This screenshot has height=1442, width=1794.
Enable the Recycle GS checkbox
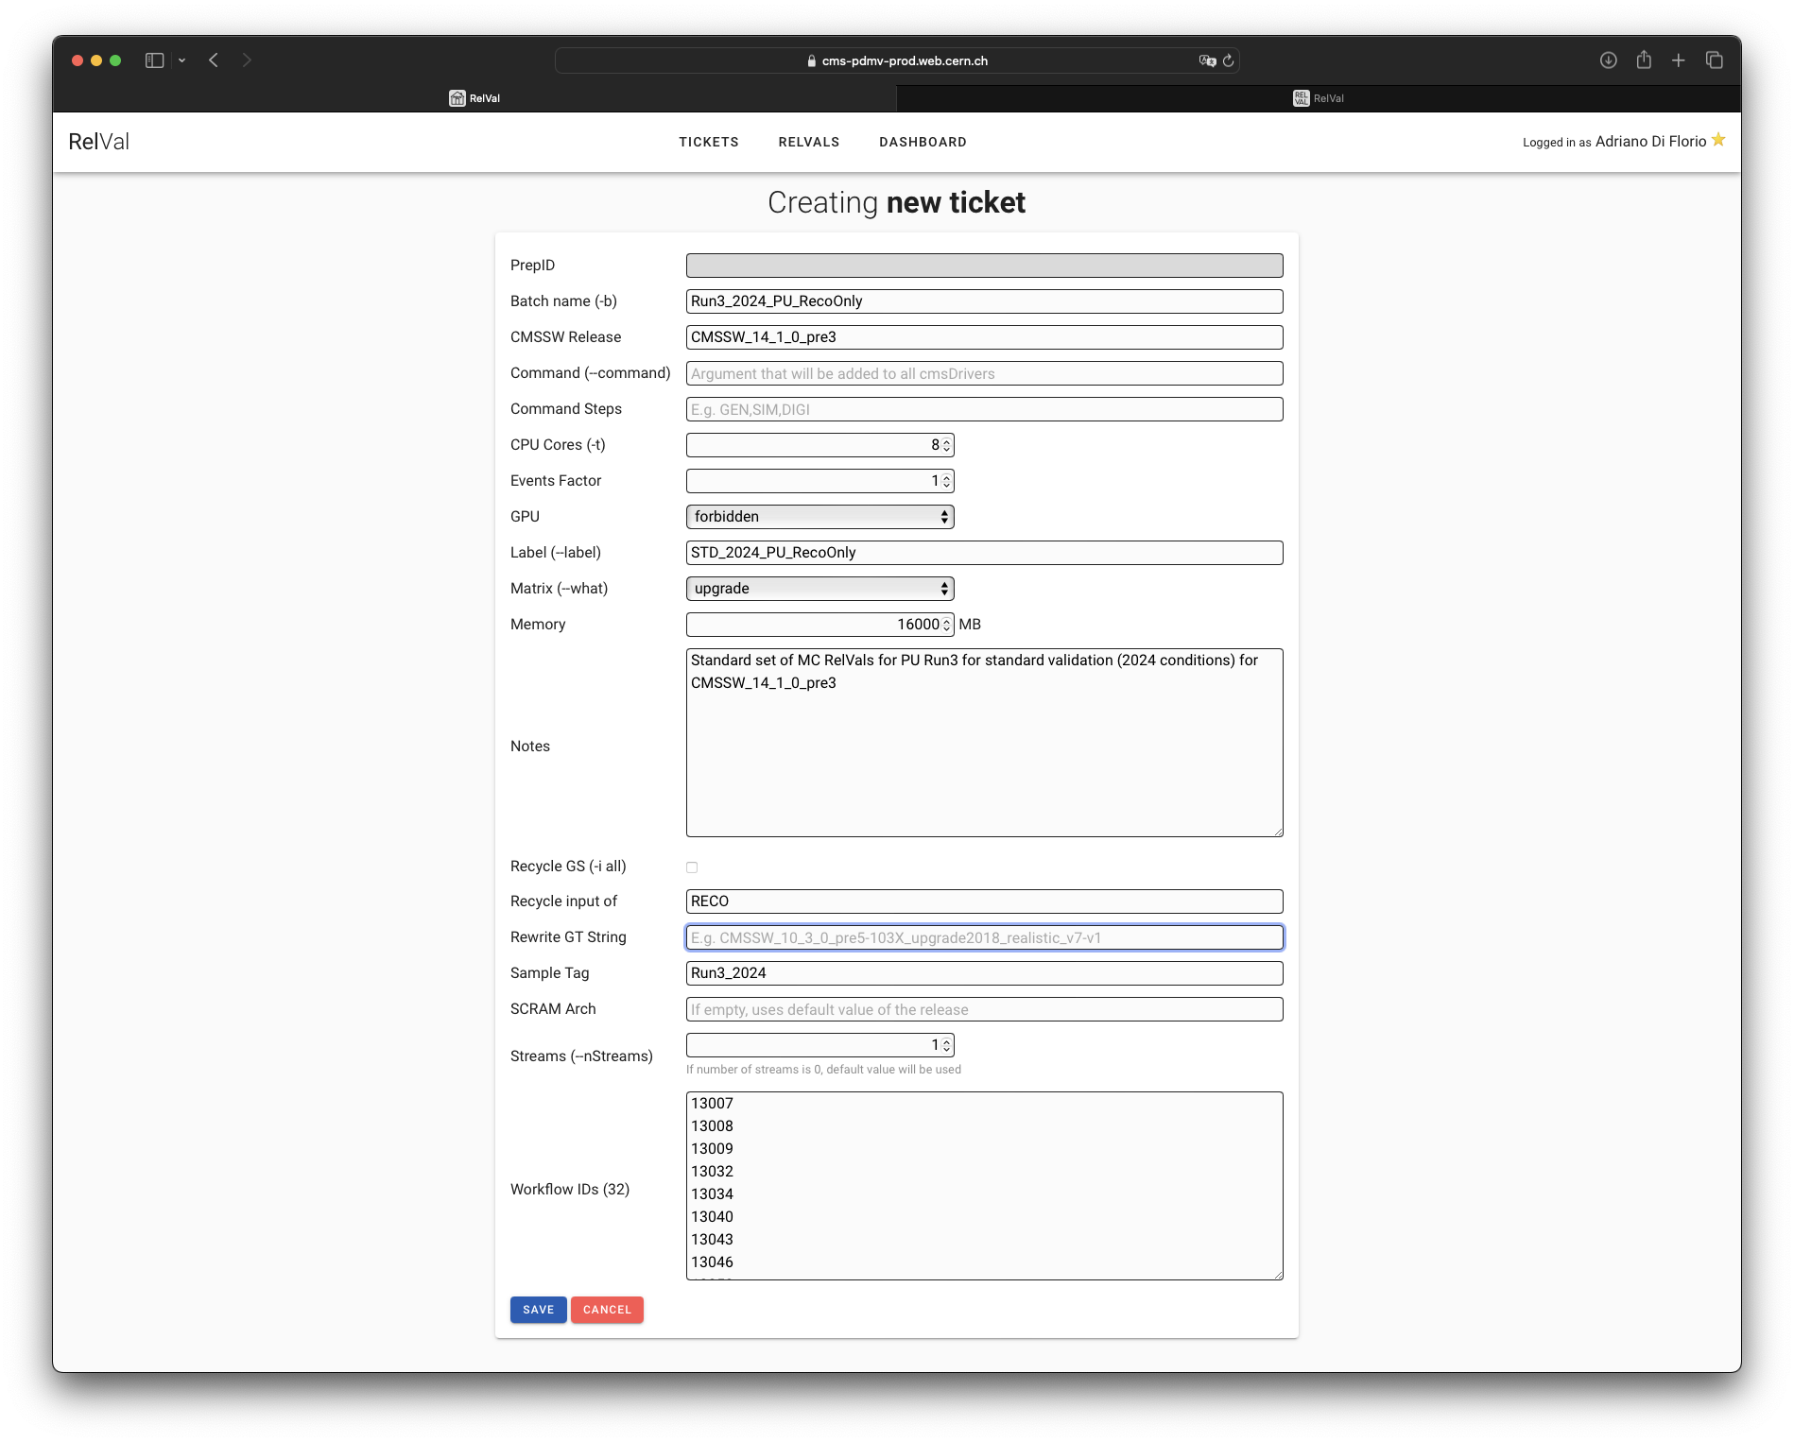pos(692,867)
